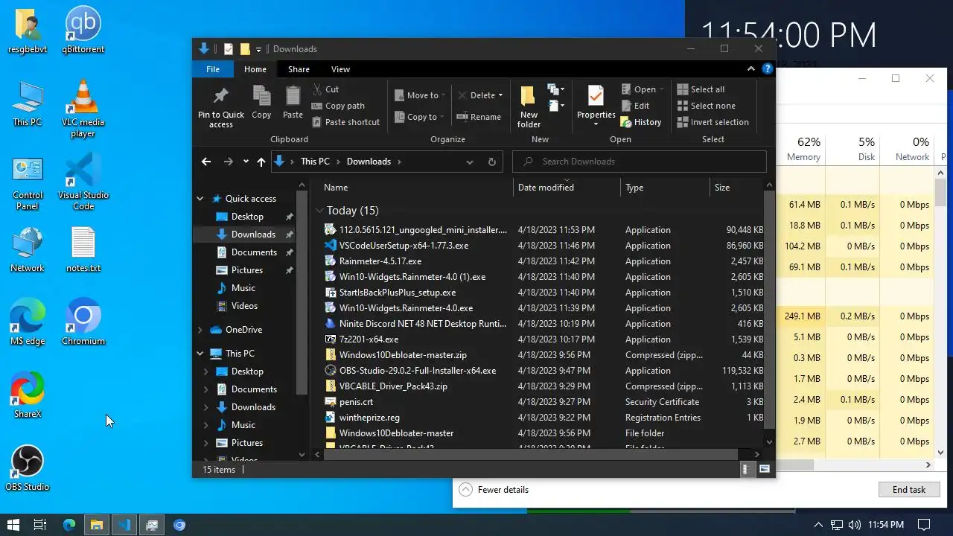
Task: Click Explorer horizontal scrollbar thumb
Action: tap(530, 454)
